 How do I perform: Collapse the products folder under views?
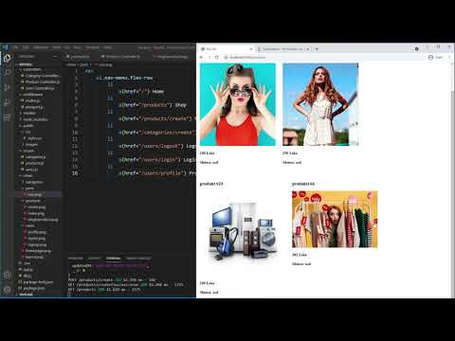[x=32, y=201]
